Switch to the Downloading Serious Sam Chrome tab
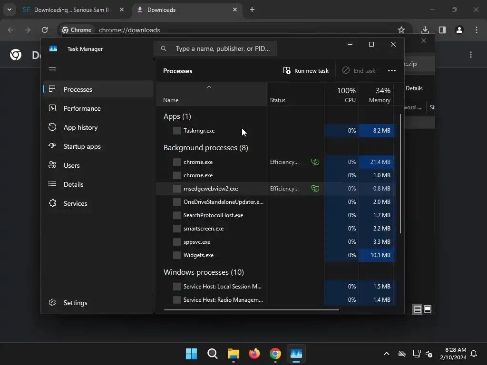Screen dimensions: 487x365 pos(73,10)
